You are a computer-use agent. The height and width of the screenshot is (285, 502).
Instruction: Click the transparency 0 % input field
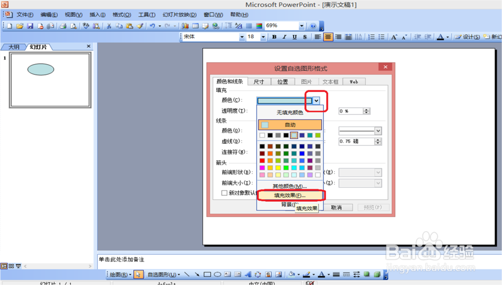[x=351, y=111]
